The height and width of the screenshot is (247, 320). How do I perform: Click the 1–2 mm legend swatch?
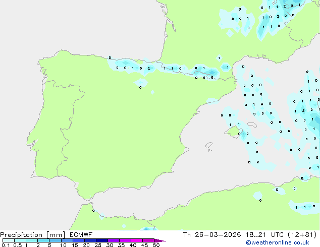(x=32, y=240)
